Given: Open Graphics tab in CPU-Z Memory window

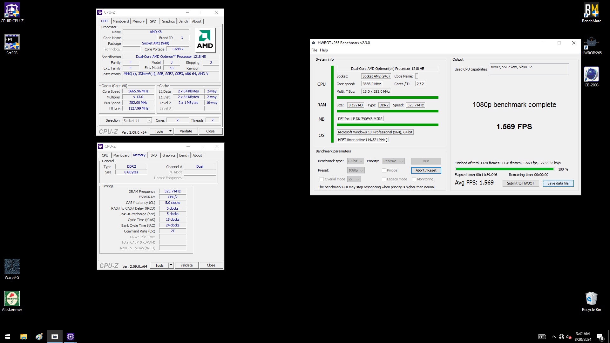Looking at the screenshot, I should point(169,155).
